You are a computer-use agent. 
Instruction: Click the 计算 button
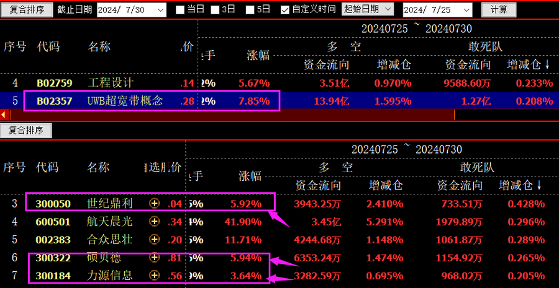click(x=498, y=10)
